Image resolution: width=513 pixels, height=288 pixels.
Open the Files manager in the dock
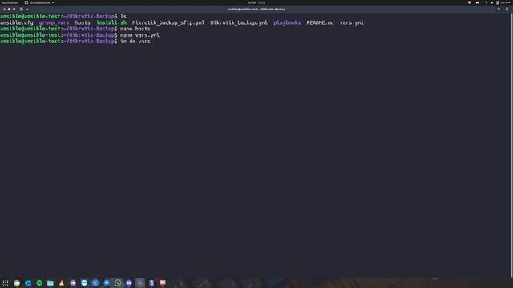coord(50,282)
